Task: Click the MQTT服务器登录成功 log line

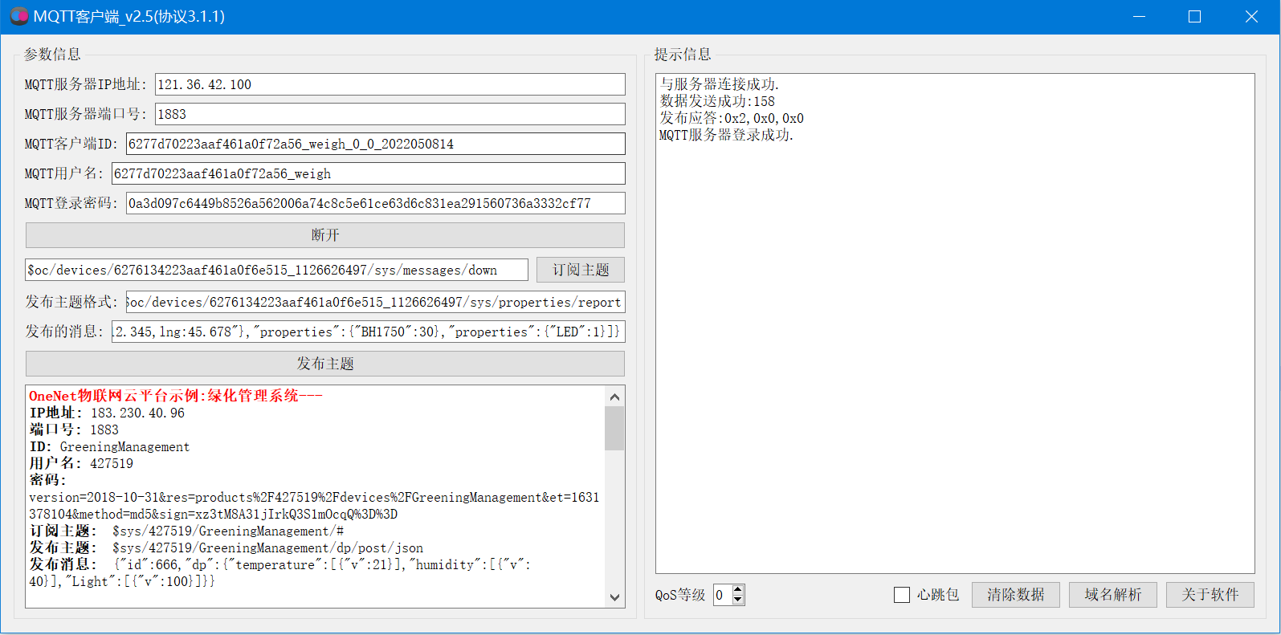Action: click(x=726, y=135)
